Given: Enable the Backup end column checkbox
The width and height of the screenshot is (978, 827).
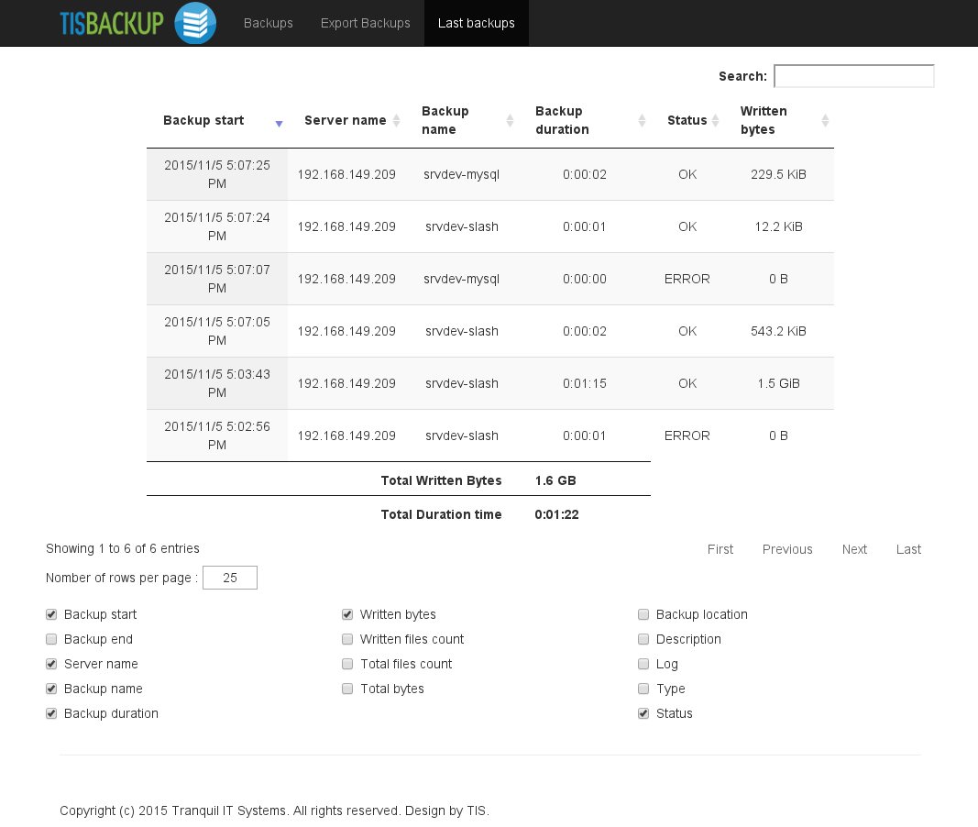Looking at the screenshot, I should pos(51,639).
